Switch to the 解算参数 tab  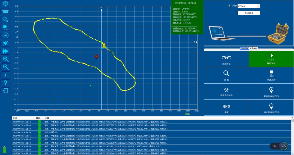(253, 48)
